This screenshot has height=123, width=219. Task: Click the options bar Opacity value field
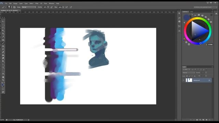click(x=45, y=7)
